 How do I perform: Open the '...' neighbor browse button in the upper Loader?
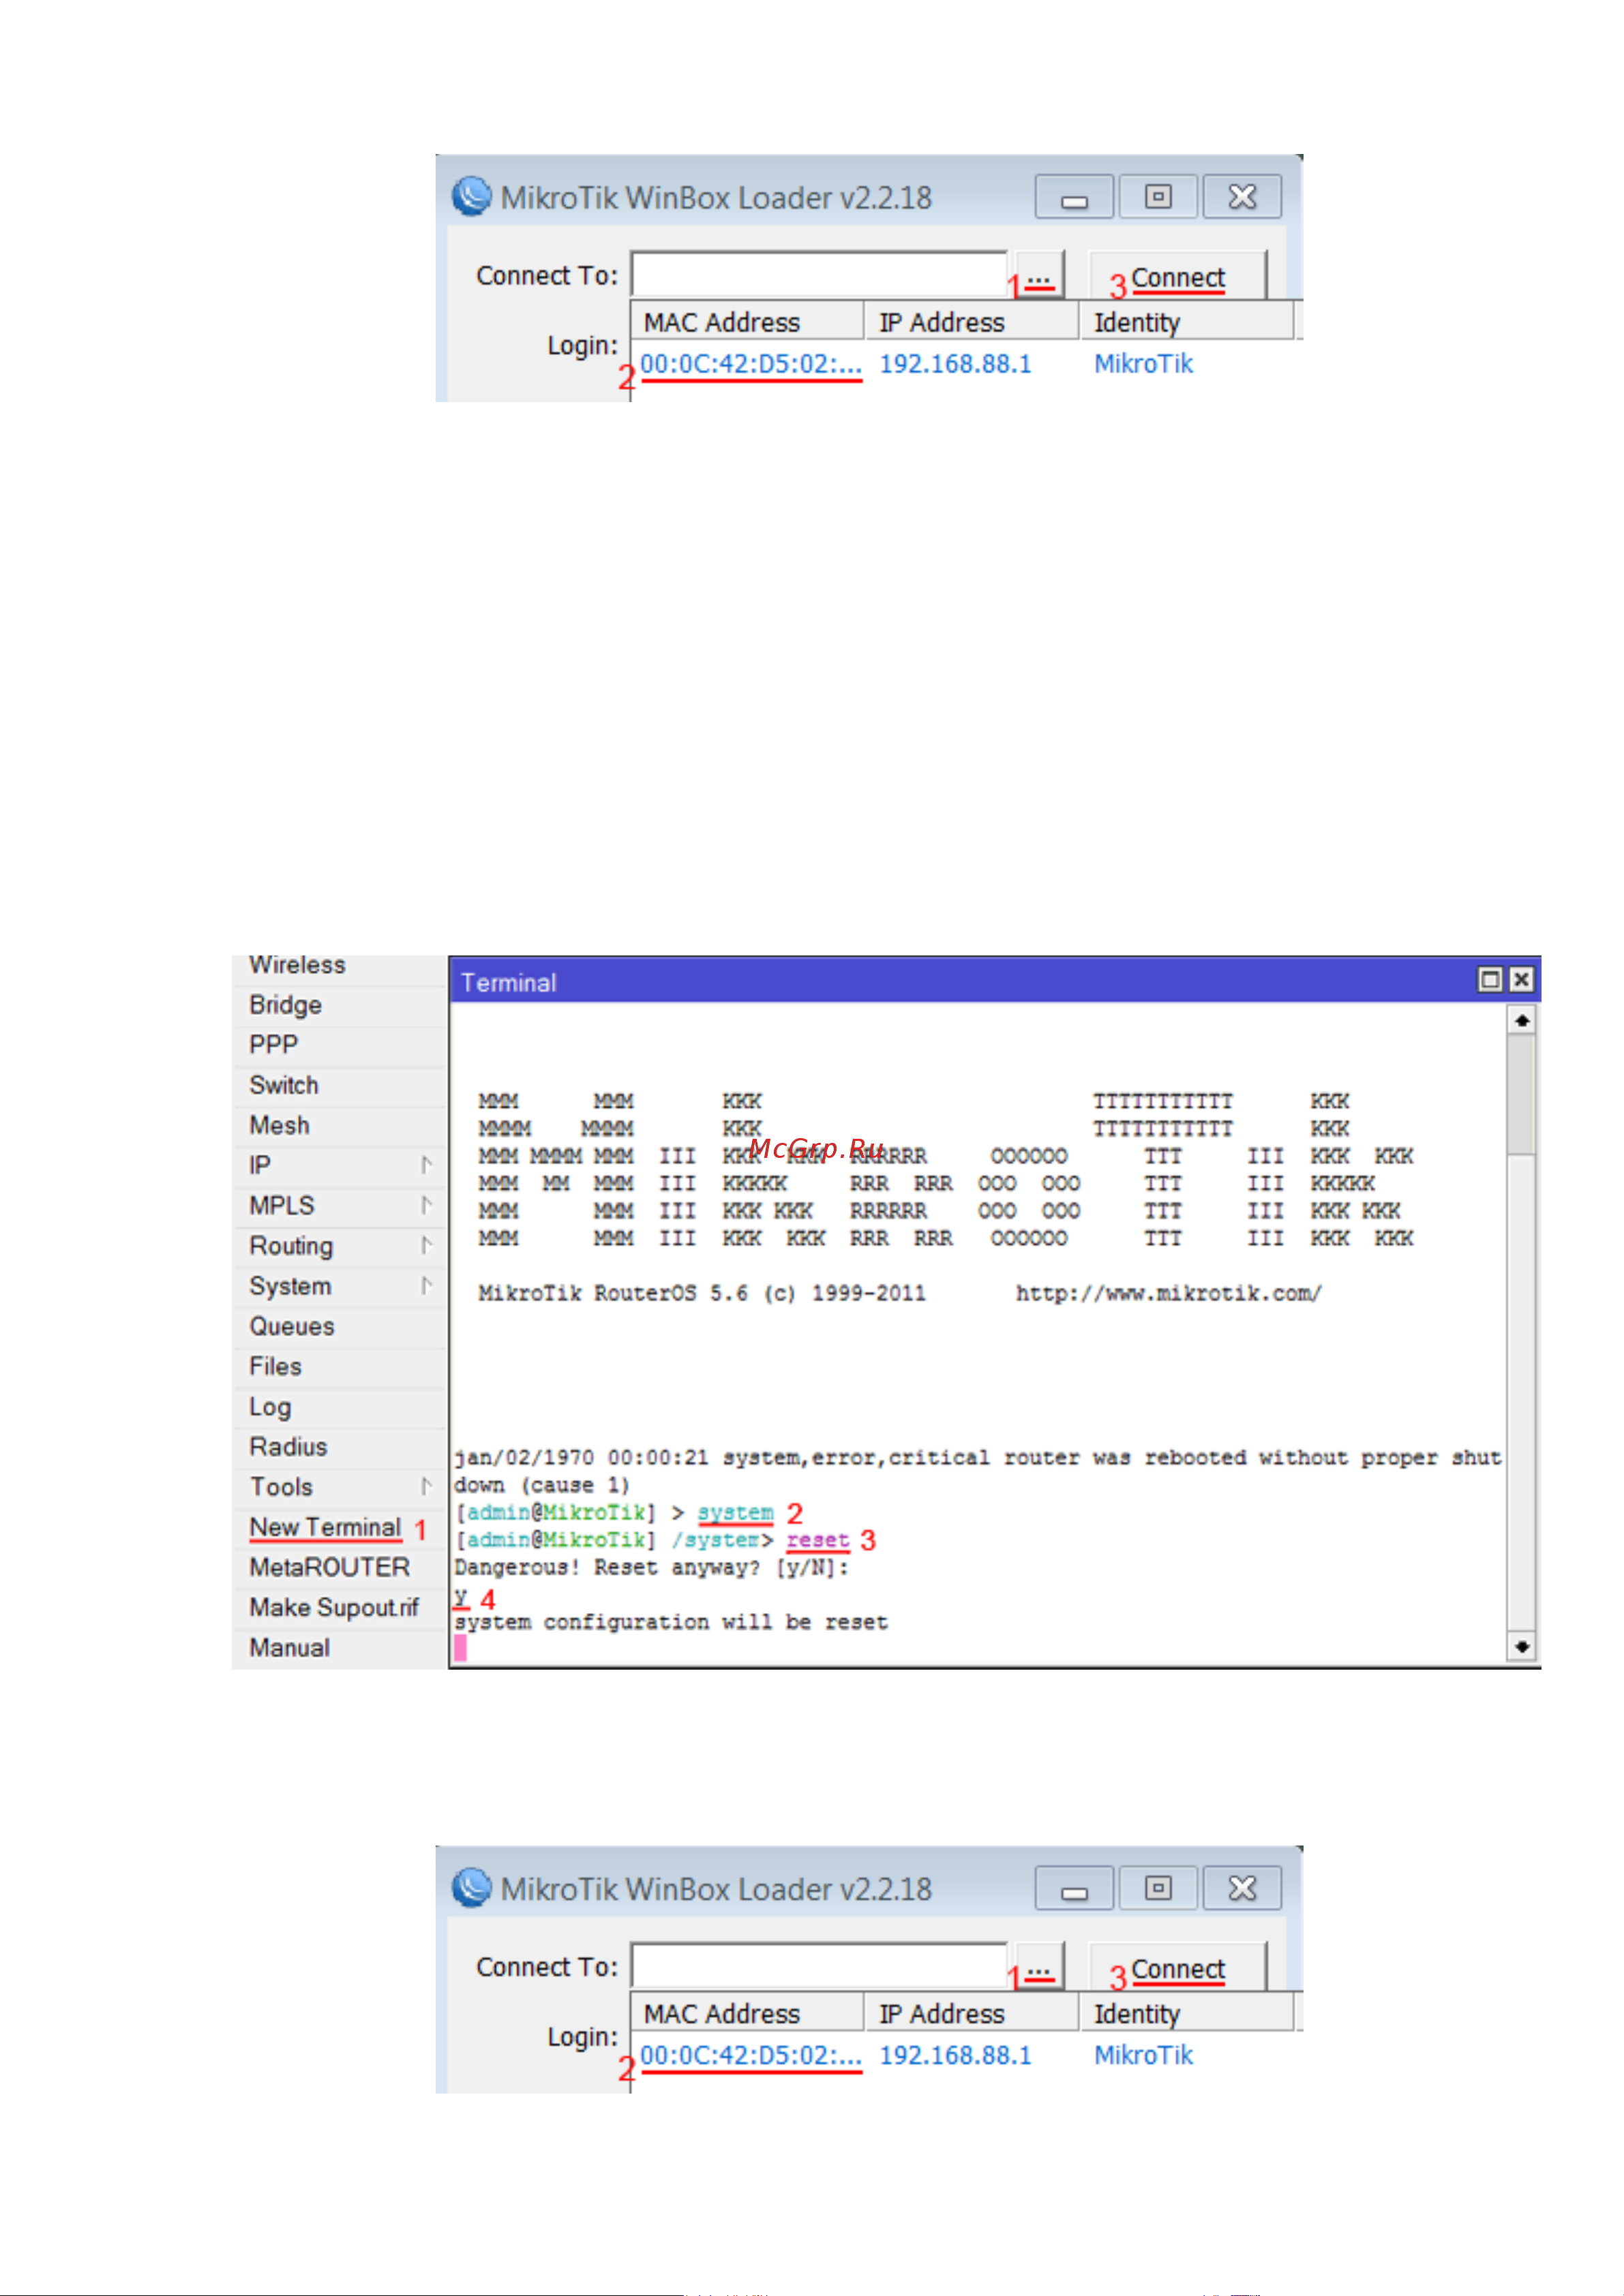[1040, 275]
